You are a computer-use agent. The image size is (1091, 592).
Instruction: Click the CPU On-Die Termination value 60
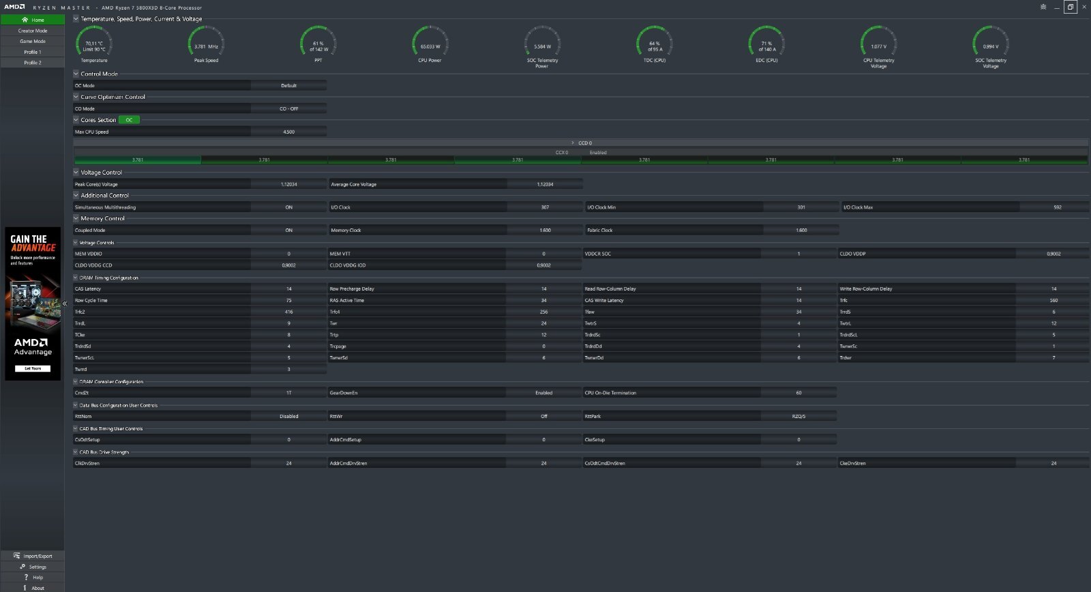pyautogui.click(x=798, y=393)
